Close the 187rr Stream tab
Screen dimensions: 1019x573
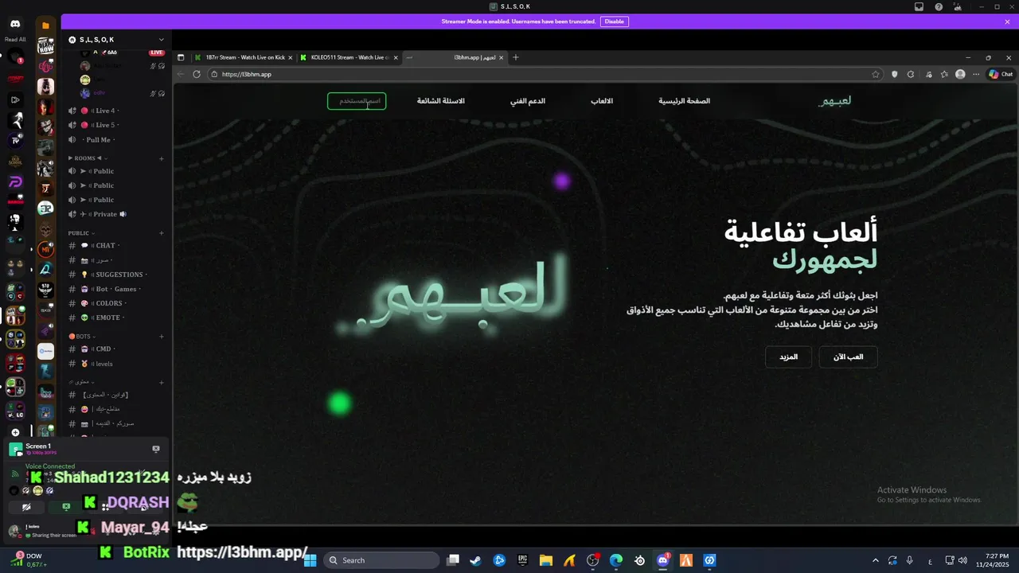[291, 57]
